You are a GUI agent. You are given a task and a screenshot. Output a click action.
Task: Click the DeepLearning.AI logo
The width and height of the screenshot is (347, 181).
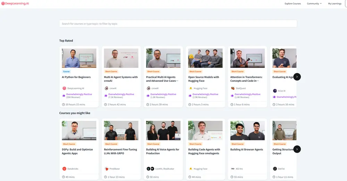[15, 3]
